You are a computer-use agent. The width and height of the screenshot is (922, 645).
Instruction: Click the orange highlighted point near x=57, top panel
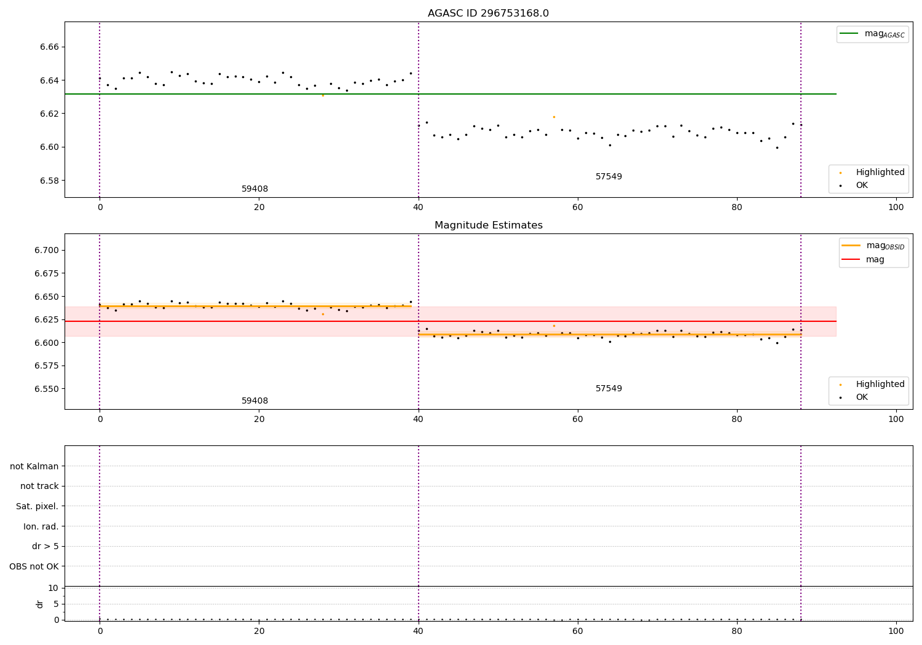[554, 117]
